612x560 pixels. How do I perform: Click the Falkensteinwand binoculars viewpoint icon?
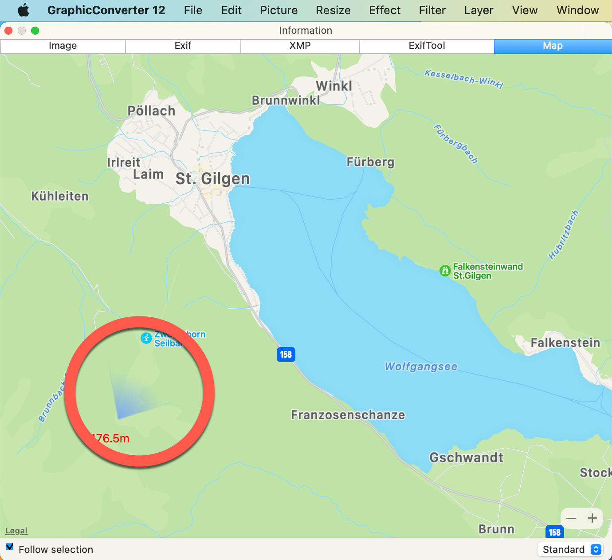pos(445,270)
